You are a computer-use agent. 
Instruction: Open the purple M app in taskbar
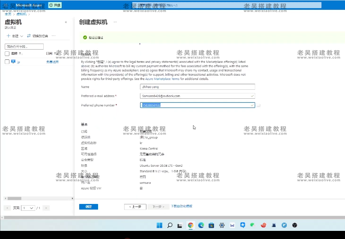click(x=232, y=225)
